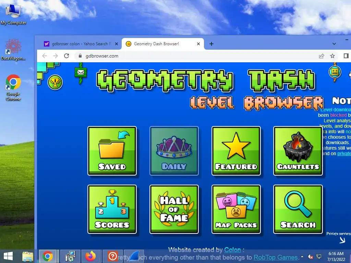
Task: Open the Gauntlets tile
Action: [298, 151]
